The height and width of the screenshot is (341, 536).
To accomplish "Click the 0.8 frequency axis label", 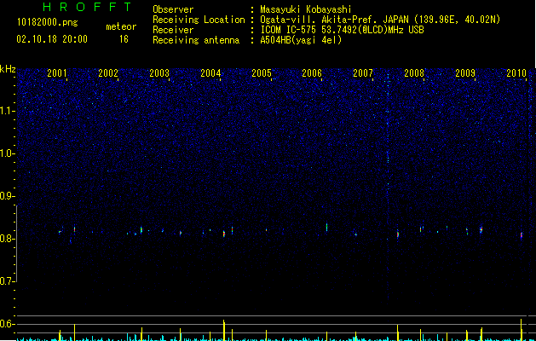I will click(x=8, y=239).
